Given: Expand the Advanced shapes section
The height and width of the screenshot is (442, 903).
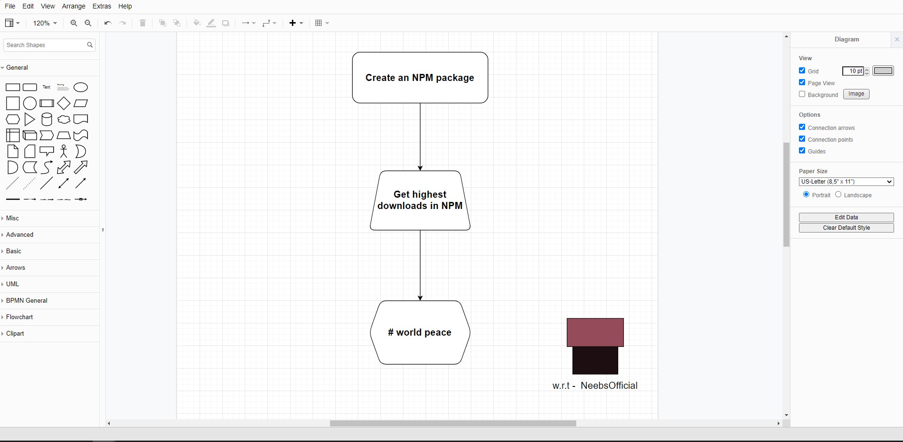Looking at the screenshot, I should (49, 235).
